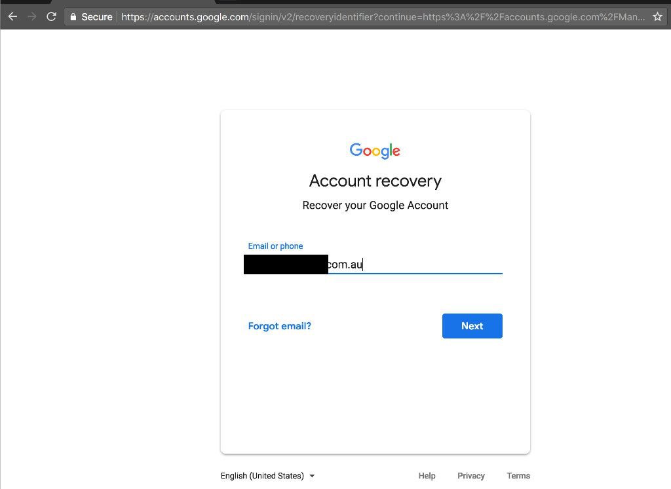The width and height of the screenshot is (671, 489).
Task: Click the browser back arrow
Action: tap(12, 16)
